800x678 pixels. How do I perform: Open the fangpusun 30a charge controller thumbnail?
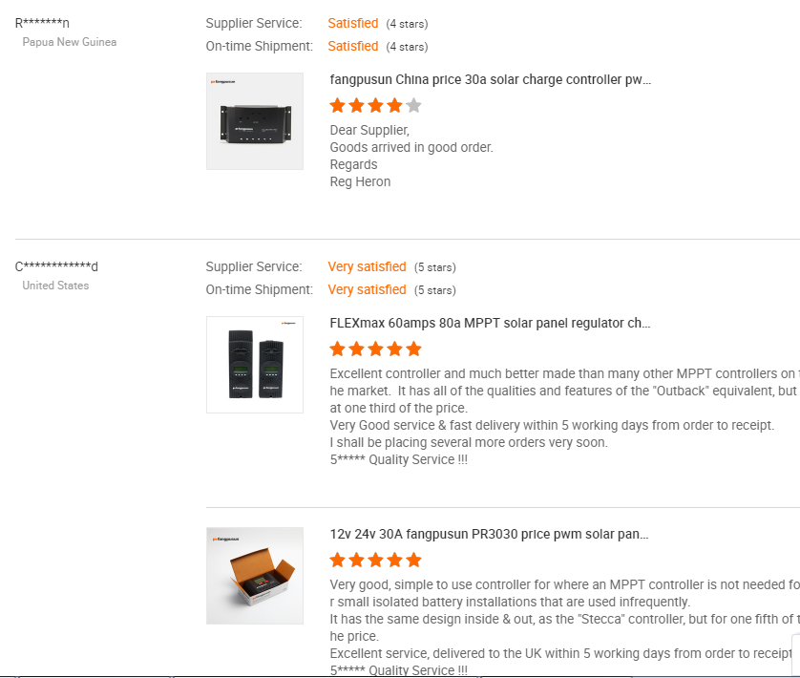(255, 121)
